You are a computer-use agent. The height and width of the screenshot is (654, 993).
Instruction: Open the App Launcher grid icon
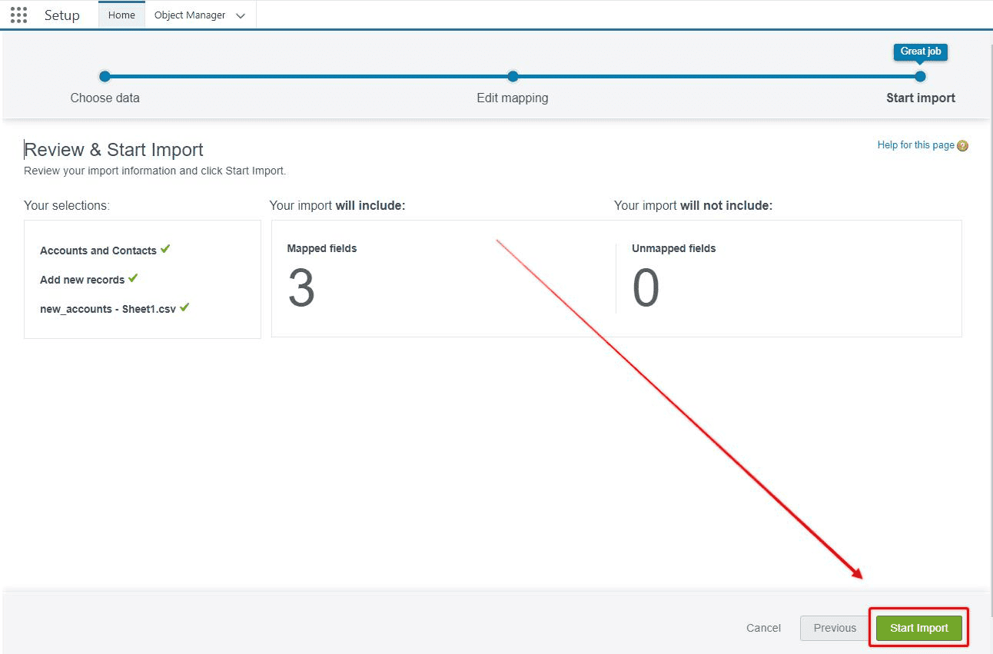pyautogui.click(x=18, y=14)
